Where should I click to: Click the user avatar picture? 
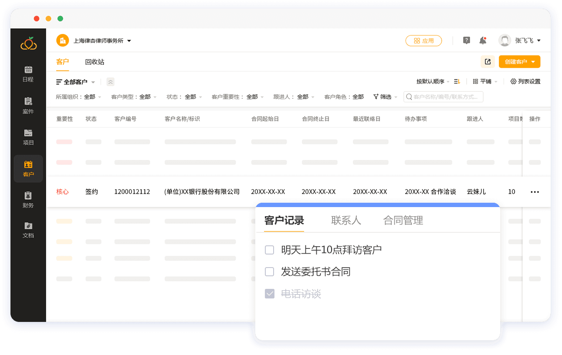(x=504, y=40)
